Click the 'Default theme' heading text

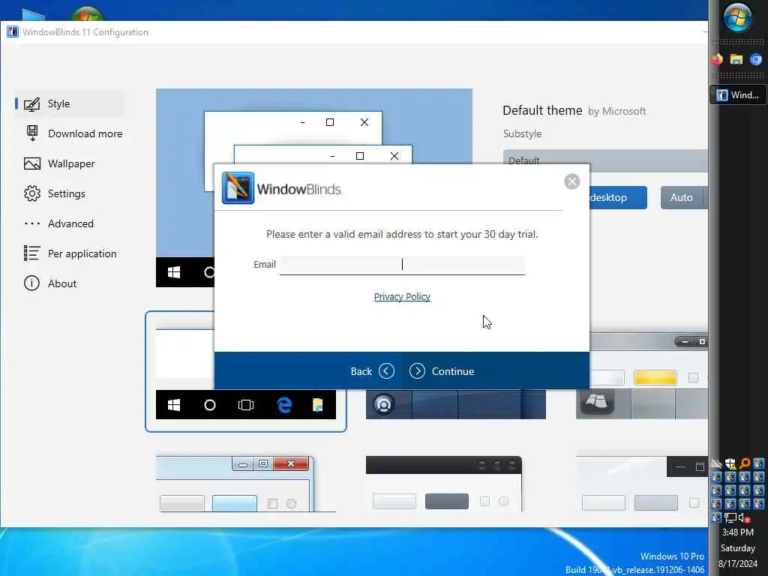tap(542, 110)
